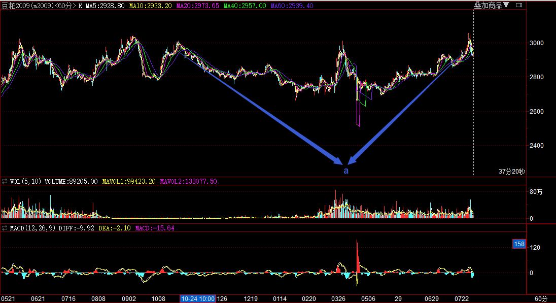Image resolution: width=556 pixels, height=303 pixels.
Task: Click the 0629 date on time axis
Action: point(432,299)
